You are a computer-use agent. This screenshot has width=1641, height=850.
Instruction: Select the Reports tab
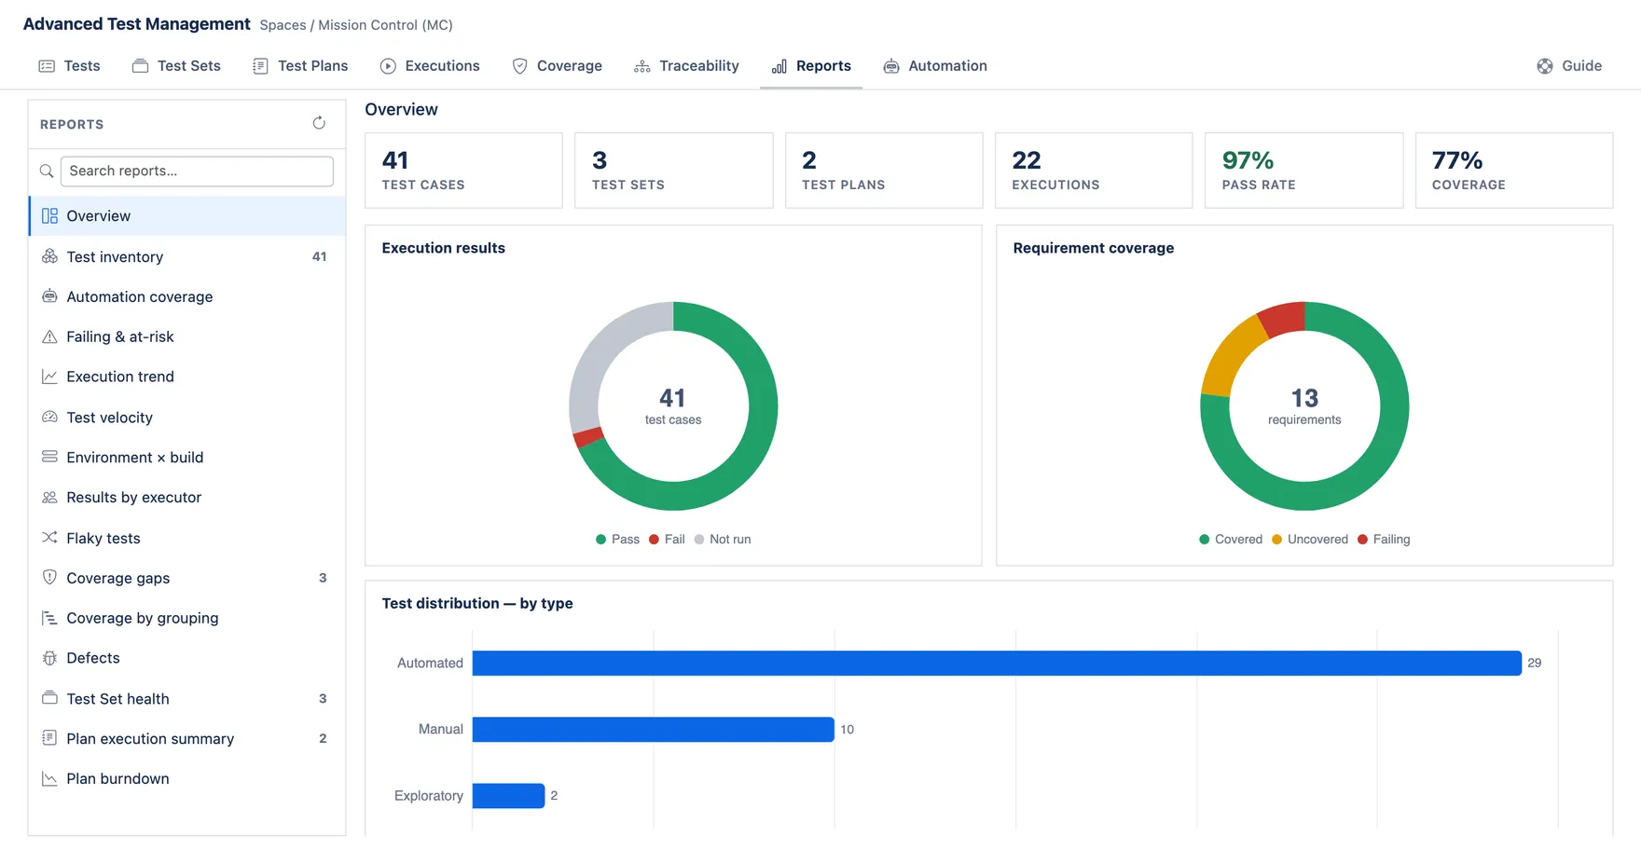(x=811, y=66)
